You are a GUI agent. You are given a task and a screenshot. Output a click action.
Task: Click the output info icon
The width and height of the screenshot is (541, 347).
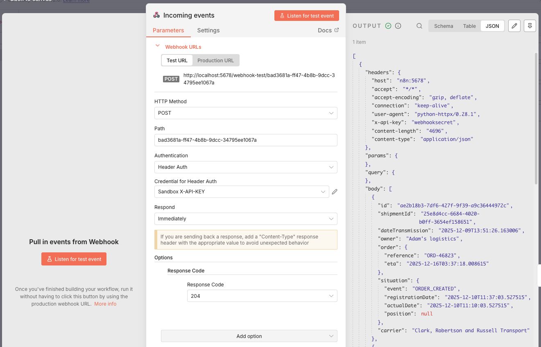[398, 26]
